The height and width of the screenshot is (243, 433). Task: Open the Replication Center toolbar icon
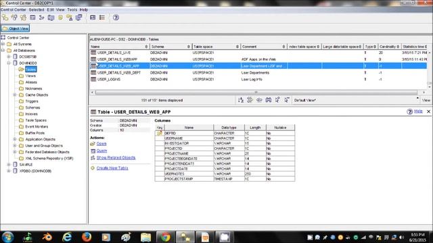coord(14,18)
